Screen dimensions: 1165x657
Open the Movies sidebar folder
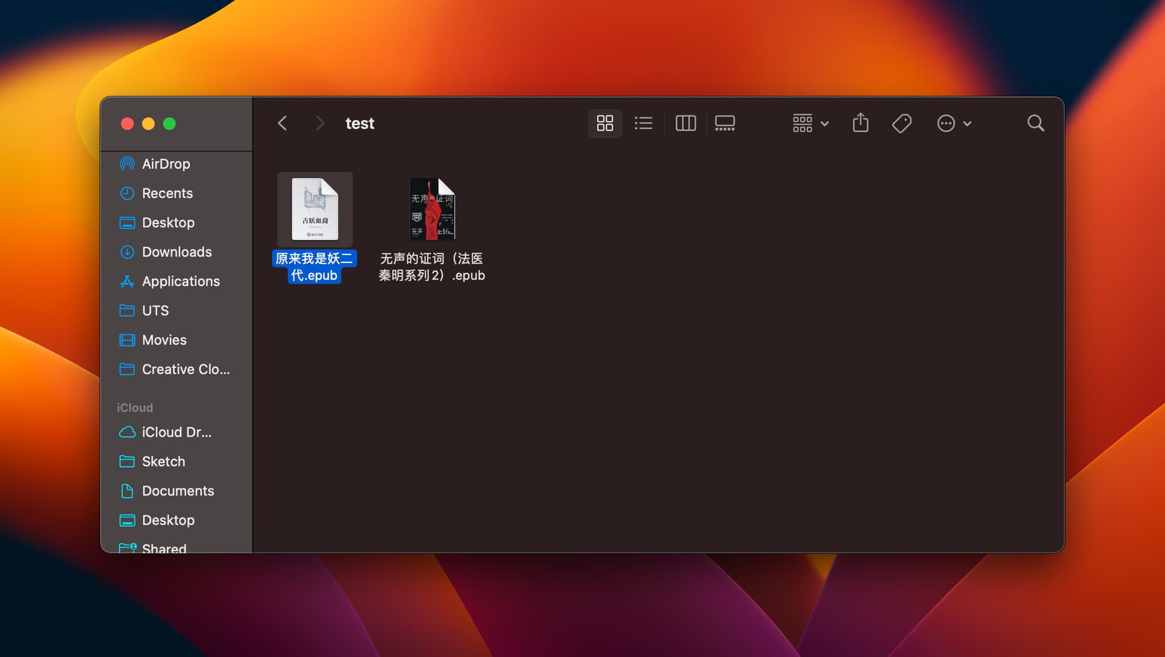click(x=164, y=340)
